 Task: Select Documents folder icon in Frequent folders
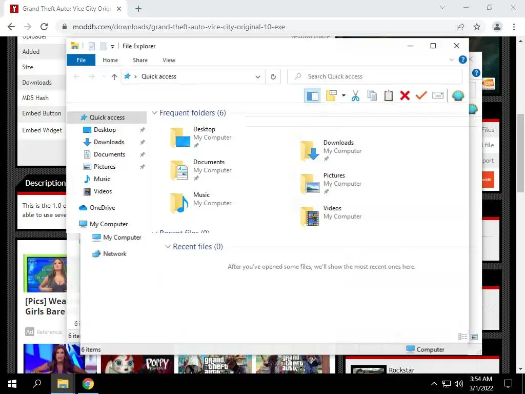click(180, 170)
